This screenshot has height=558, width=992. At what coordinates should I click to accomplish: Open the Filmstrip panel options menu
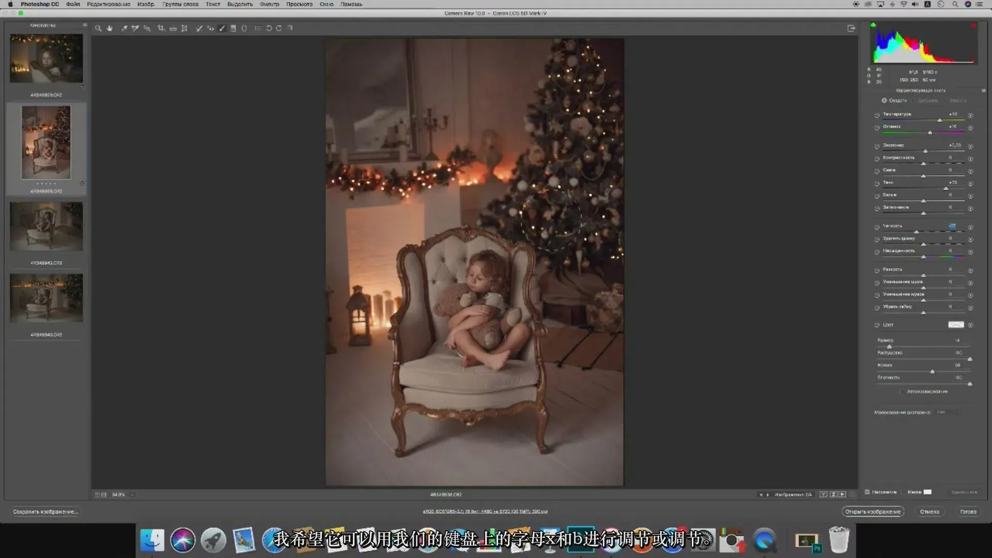point(85,25)
